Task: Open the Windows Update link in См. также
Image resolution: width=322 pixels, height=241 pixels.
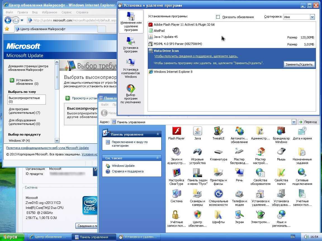Action: pyautogui.click(x=123, y=166)
